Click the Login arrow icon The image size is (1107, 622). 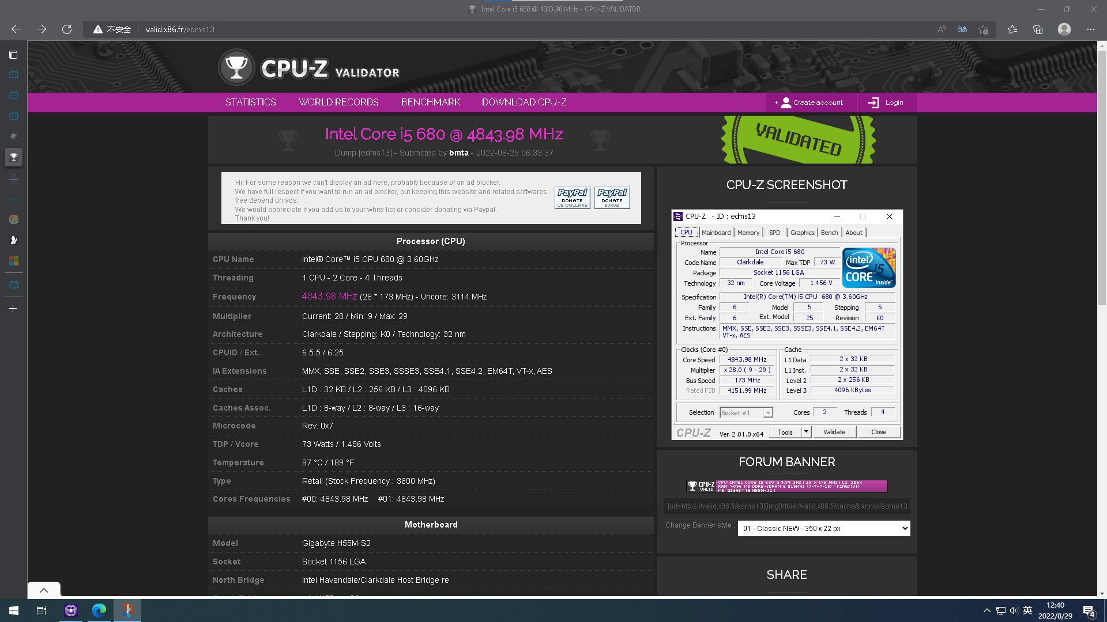pos(873,103)
